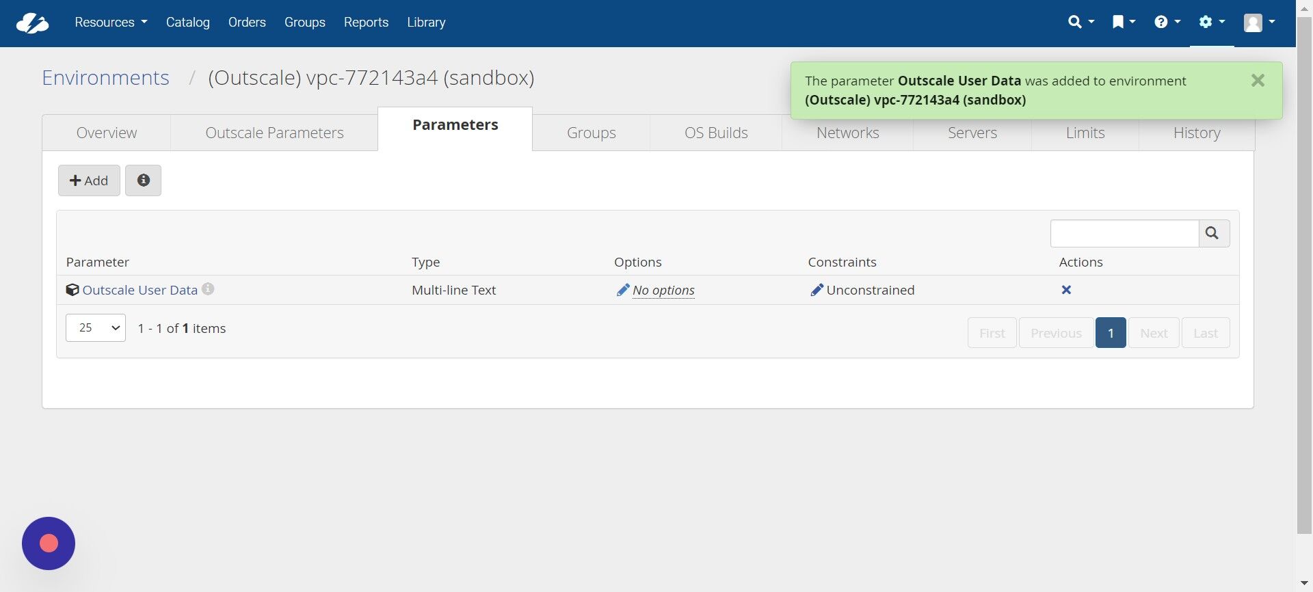The width and height of the screenshot is (1313, 592).
Task: Show info tooltip for Outscale User Data
Action: click(208, 289)
